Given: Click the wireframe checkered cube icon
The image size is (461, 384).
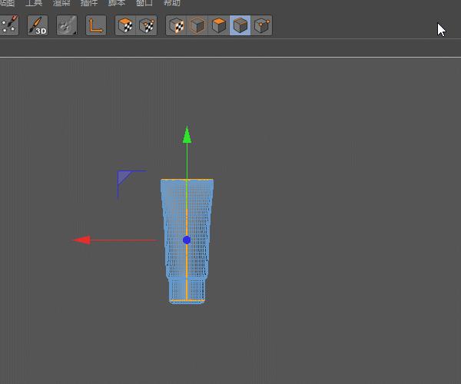Looking at the screenshot, I should point(147,25).
